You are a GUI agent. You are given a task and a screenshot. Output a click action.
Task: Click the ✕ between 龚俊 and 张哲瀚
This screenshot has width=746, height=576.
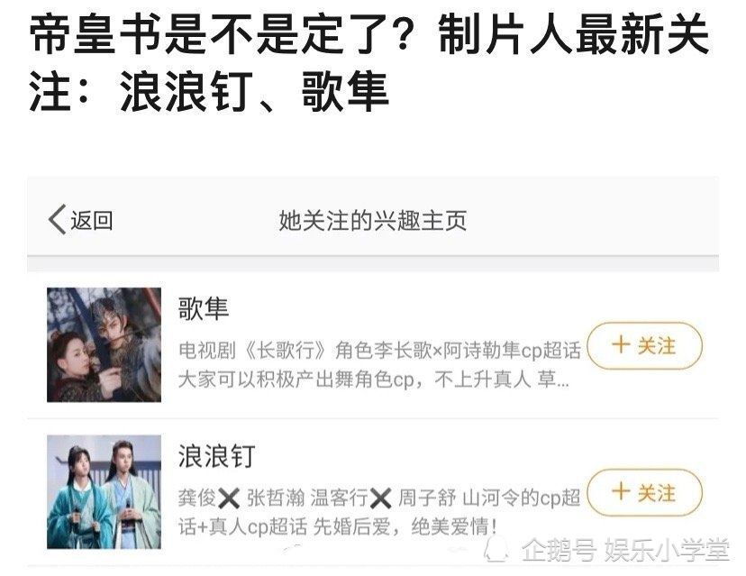pos(228,498)
